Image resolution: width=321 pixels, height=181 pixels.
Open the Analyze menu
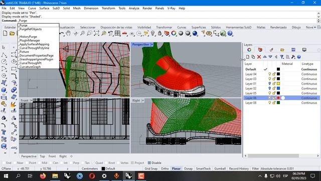point(134,8)
